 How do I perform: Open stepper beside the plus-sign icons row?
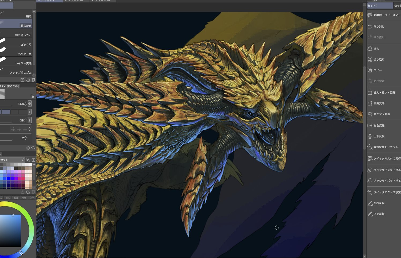(x=29, y=129)
